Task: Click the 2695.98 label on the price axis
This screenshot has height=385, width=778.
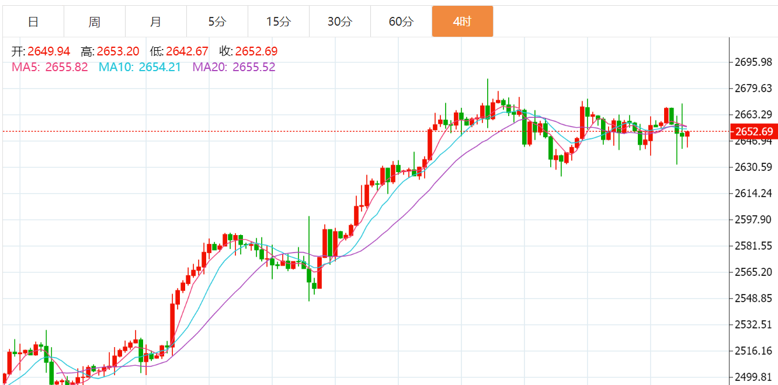Action: [x=753, y=62]
